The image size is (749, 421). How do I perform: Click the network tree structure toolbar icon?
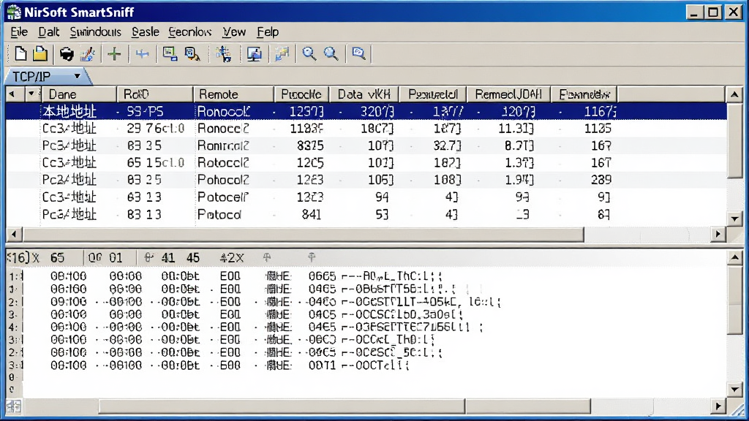(223, 54)
